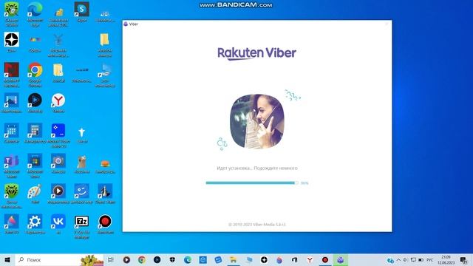This screenshot has width=473, height=266.
Task: Open Yandex browser from the taskbar
Action: coord(310,259)
